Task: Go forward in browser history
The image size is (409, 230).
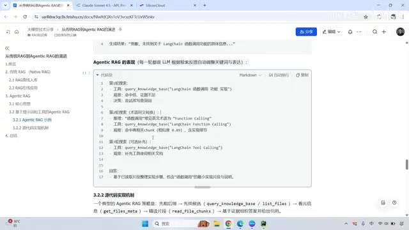Action: (x=15, y=17)
